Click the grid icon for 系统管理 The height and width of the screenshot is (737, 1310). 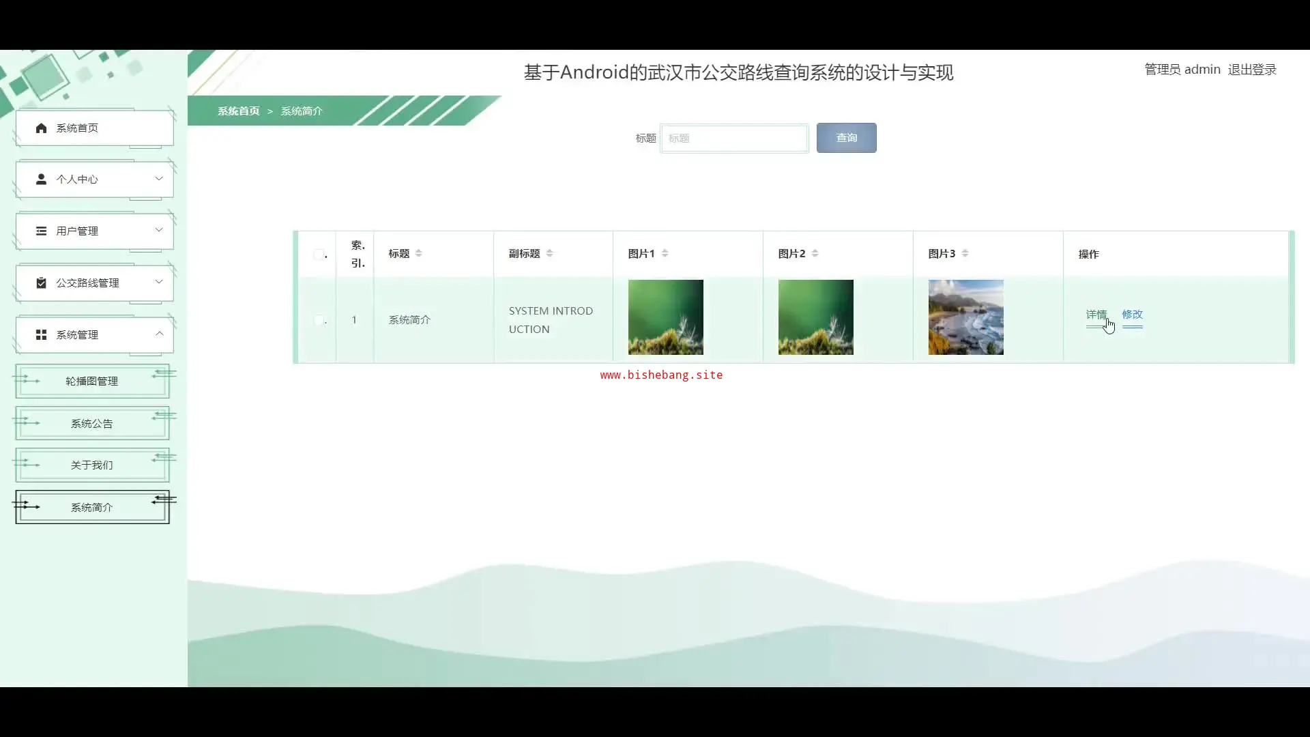[41, 335]
